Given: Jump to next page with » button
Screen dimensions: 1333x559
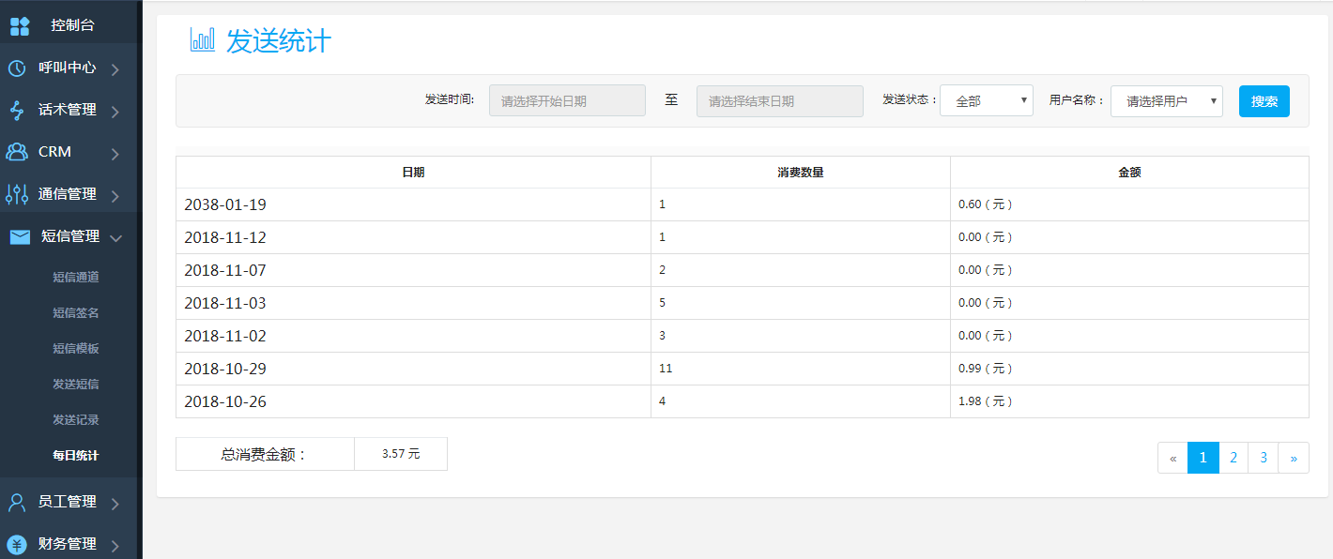Looking at the screenshot, I should pyautogui.click(x=1294, y=458).
